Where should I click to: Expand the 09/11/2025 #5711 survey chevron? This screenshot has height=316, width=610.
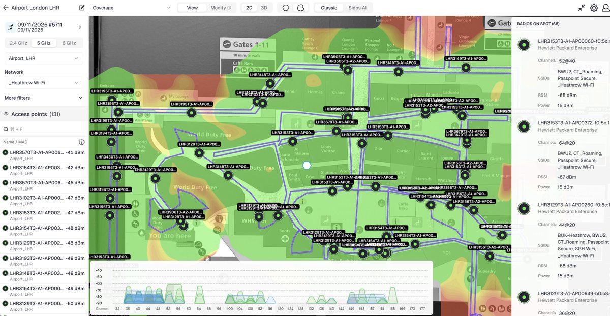[x=80, y=27]
